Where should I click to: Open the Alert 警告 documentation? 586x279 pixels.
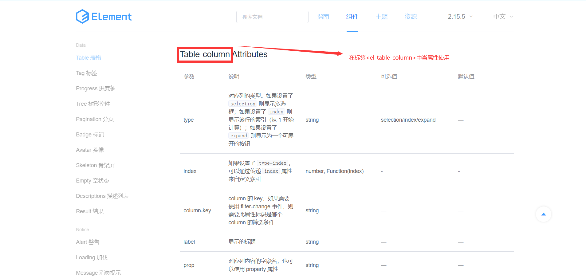click(87, 242)
